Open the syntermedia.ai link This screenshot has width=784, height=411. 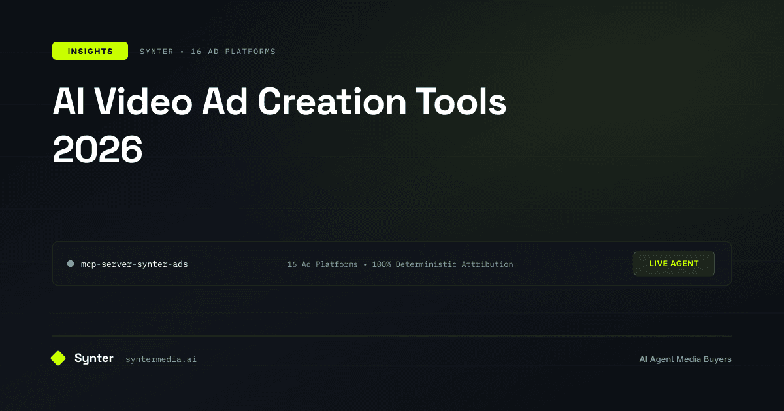tap(161, 359)
